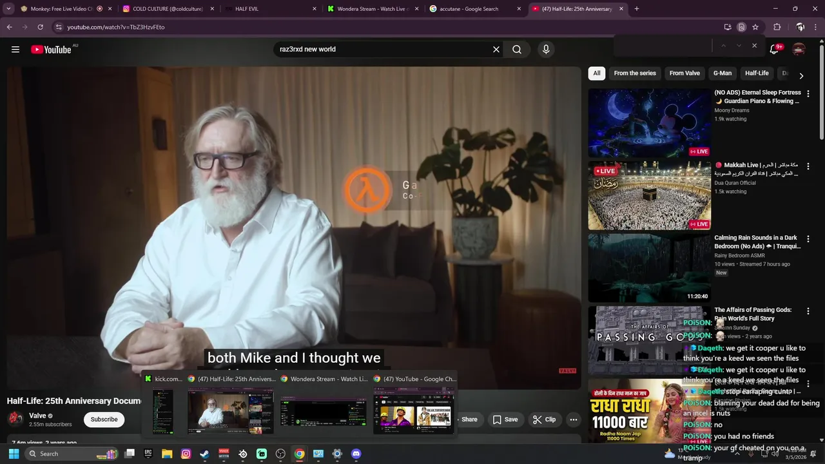Open Makkah Live Kaaba thumbnail
This screenshot has height=464, width=825.
[649, 195]
